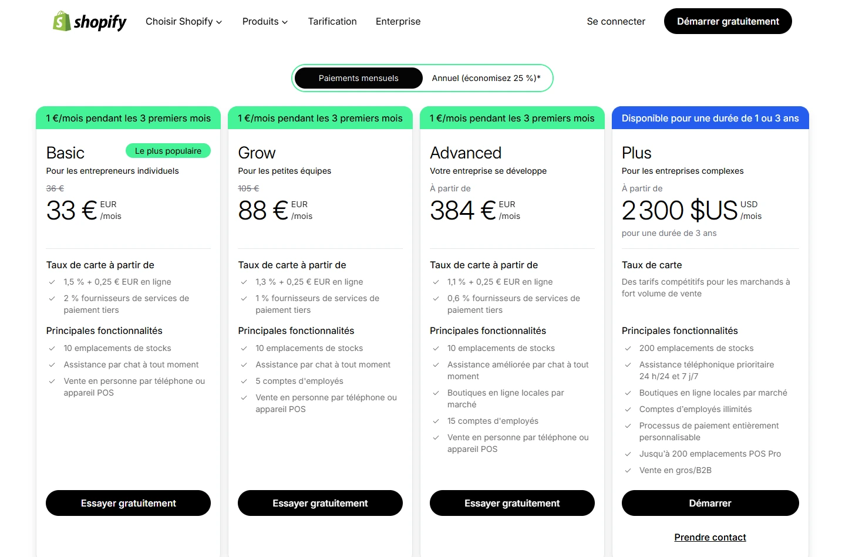
Task: Select the 'Paiements mensuels' billing option
Action: pos(358,77)
